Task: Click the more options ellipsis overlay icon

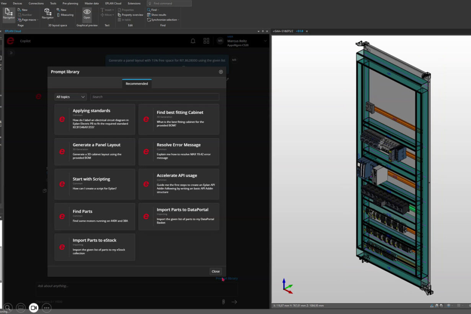Action: [x=46, y=307]
